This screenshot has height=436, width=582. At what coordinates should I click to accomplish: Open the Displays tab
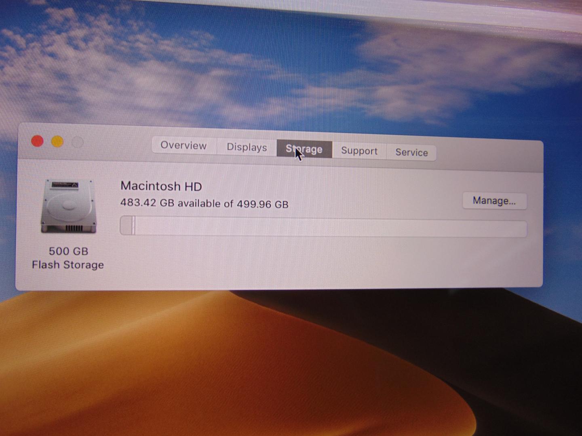(x=247, y=147)
